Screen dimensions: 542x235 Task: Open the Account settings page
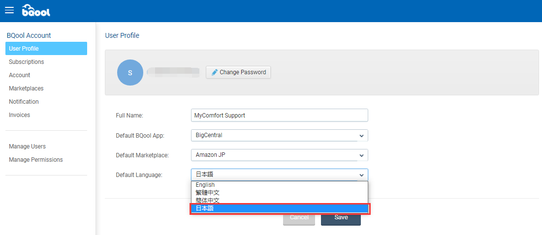(x=19, y=75)
